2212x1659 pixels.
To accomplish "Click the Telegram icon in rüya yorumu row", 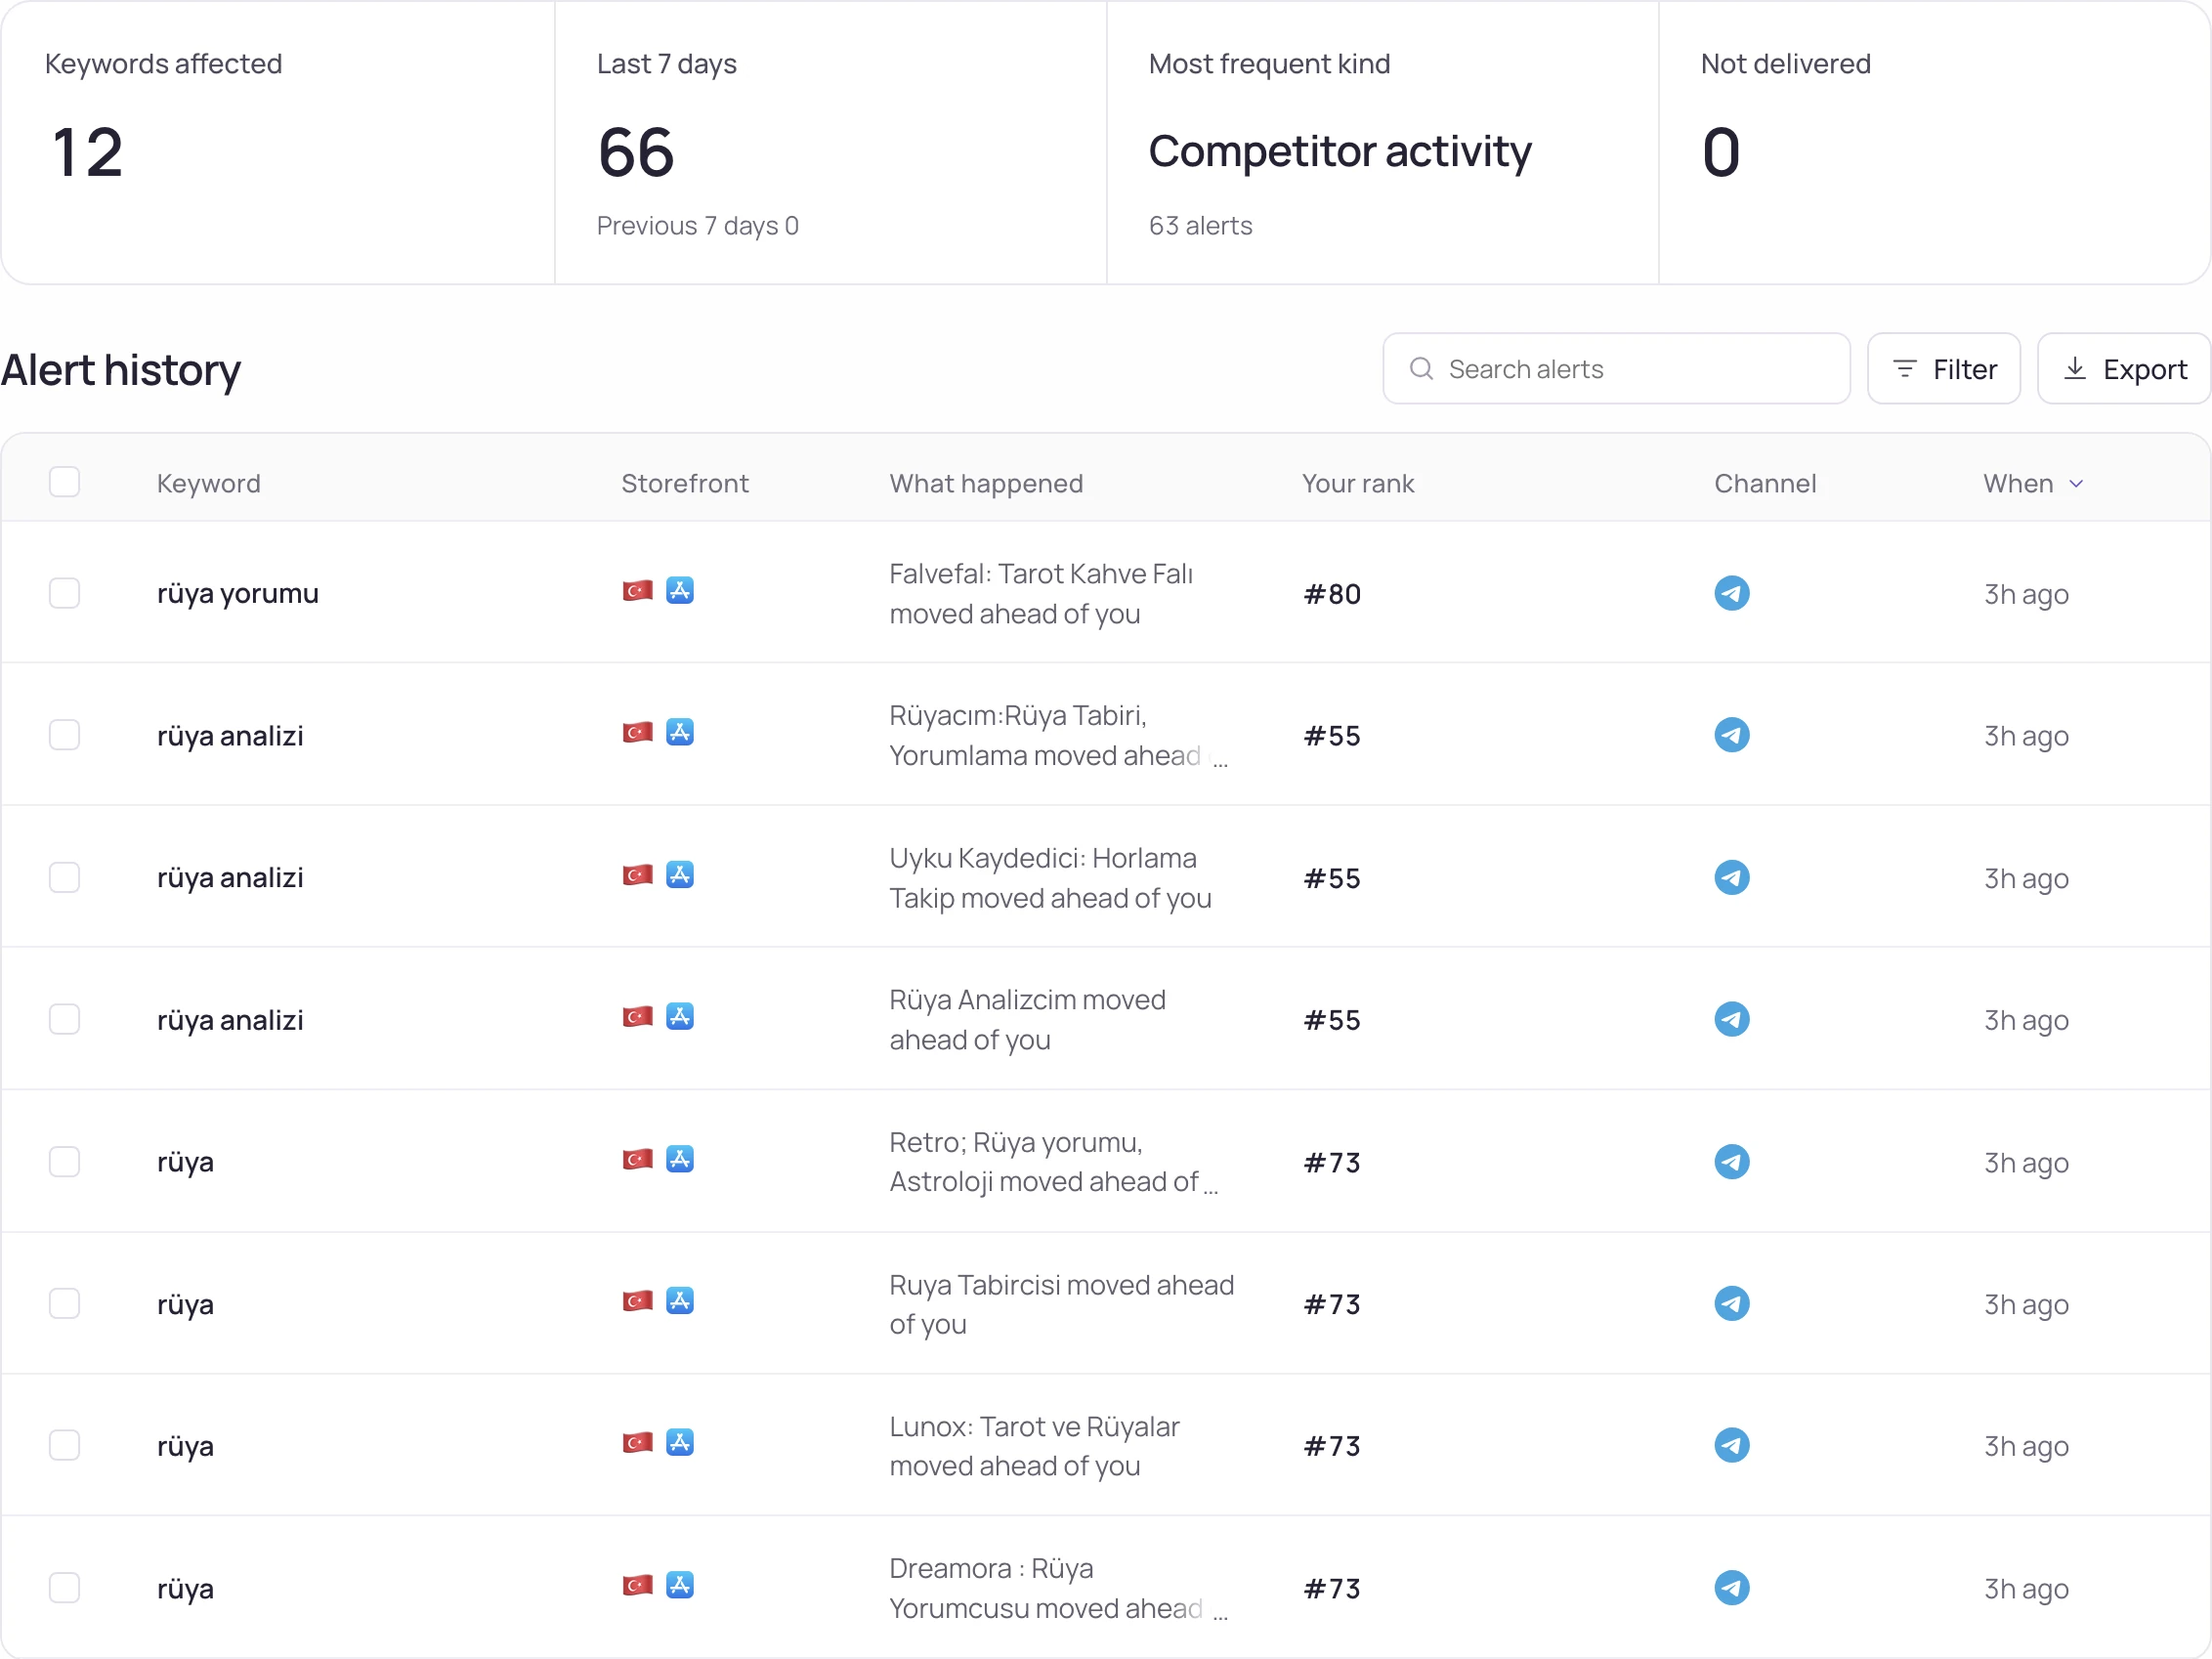I will 1732,593.
